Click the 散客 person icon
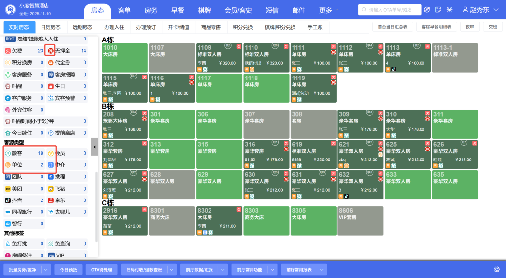Viewport: 506px width, 278px height. (8, 153)
